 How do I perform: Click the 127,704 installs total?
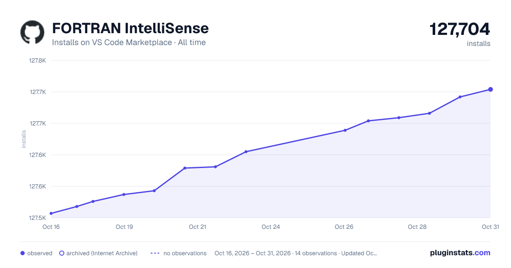(460, 29)
